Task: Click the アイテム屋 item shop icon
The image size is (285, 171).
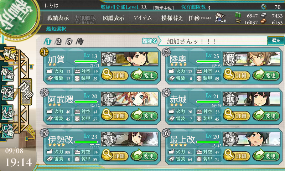Action: (220, 17)
